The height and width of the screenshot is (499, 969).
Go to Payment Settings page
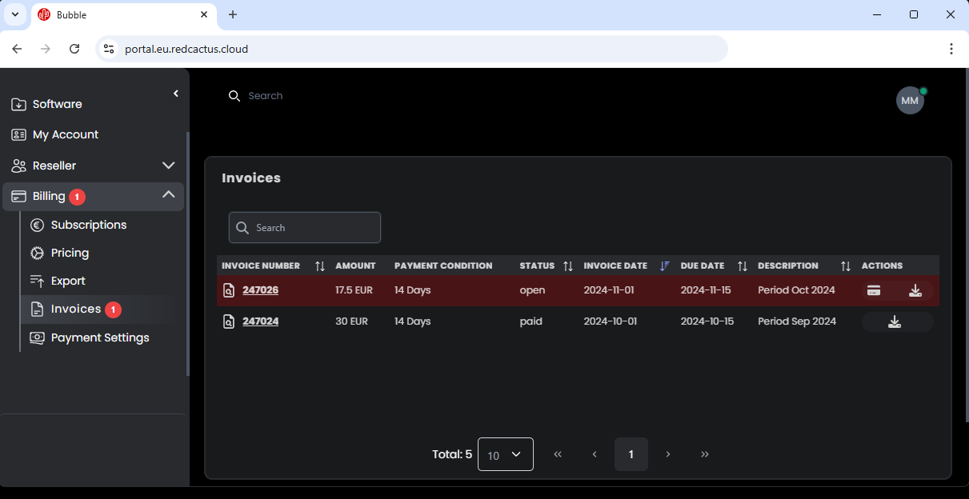[99, 337]
